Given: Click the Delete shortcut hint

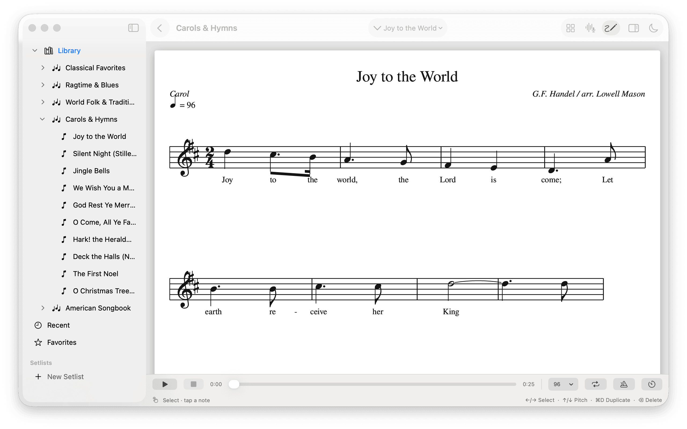Looking at the screenshot, I should pyautogui.click(x=650, y=400).
